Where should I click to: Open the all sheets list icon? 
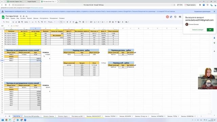[9, 116]
